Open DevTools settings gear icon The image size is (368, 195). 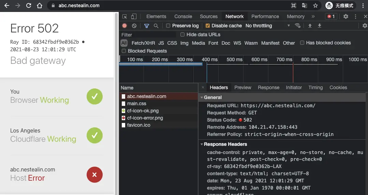pos(346,16)
